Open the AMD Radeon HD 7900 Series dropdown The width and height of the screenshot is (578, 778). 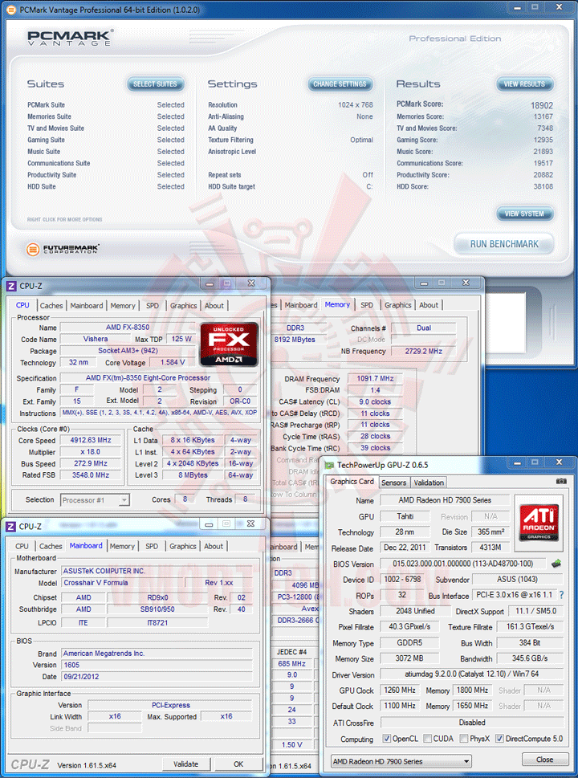401,761
